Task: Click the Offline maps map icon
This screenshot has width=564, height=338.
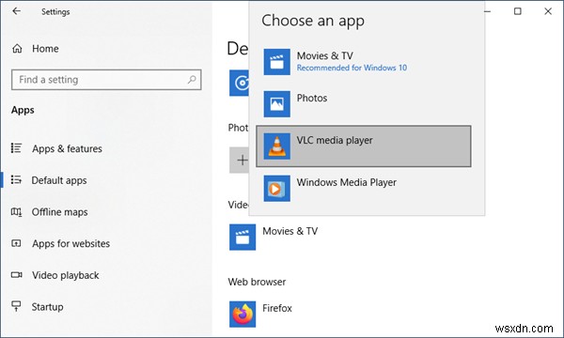Action: point(16,212)
